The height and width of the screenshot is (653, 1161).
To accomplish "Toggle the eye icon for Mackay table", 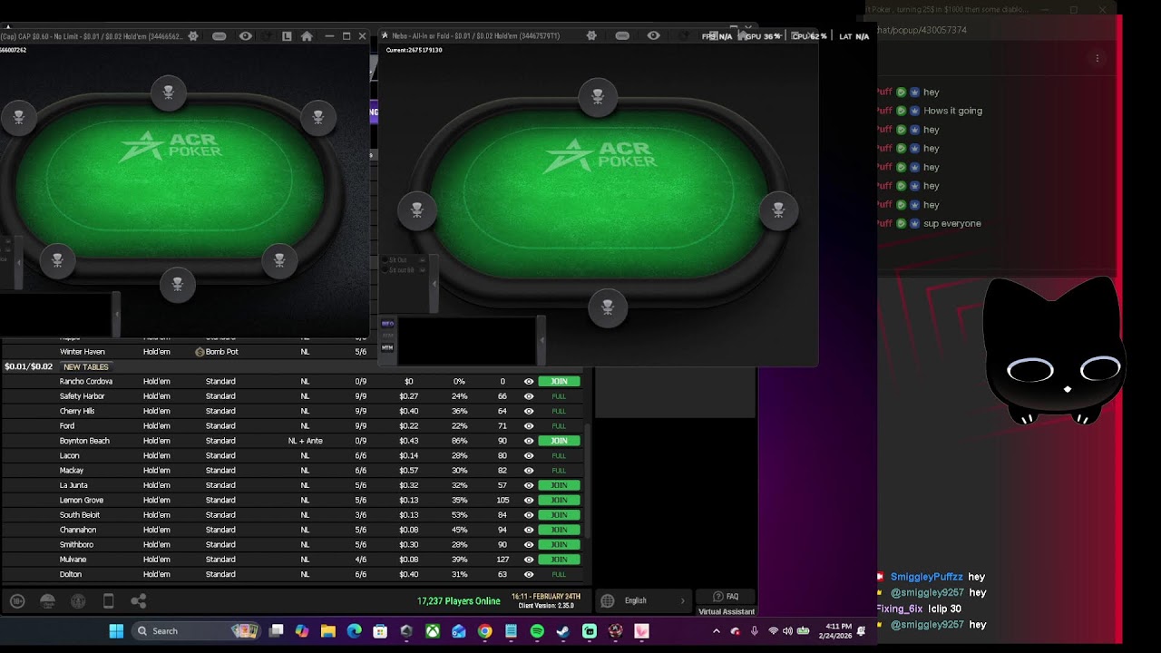I will [529, 471].
